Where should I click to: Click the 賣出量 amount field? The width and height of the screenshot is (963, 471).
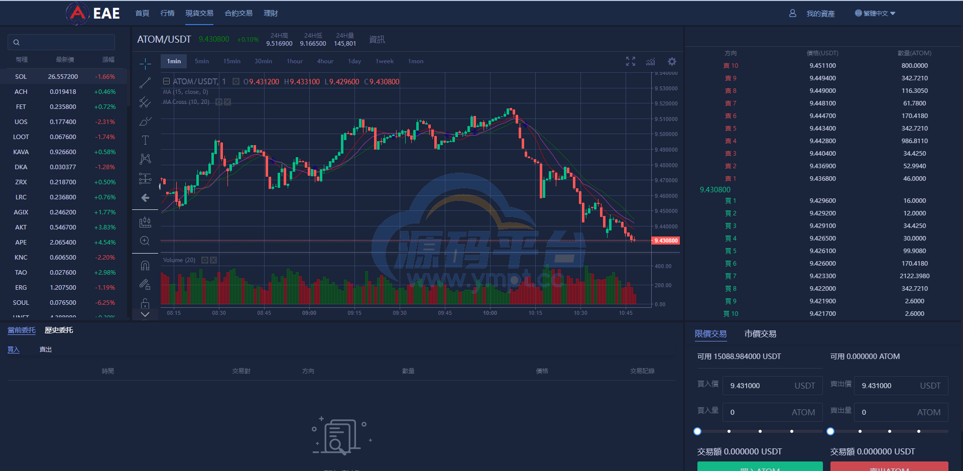tap(901, 412)
